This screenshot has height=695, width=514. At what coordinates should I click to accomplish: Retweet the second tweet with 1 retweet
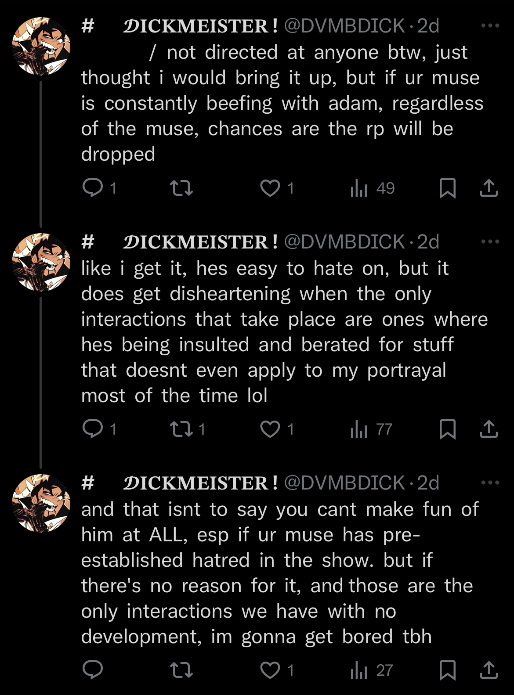[x=181, y=429]
